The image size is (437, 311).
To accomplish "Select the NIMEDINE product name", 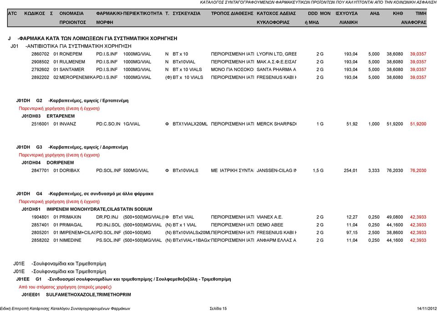I will click(70, 240).
